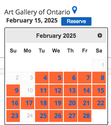111x125 pixels.
Task: Click the Reserve button
Action: [76, 21]
